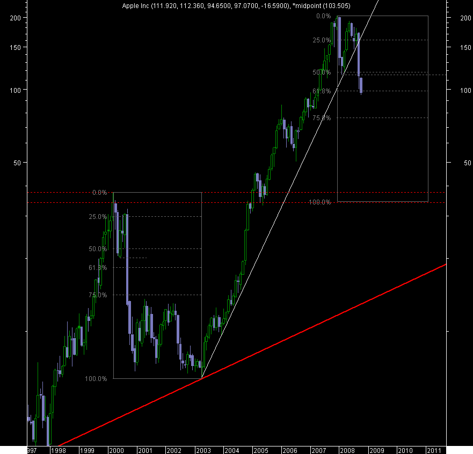The image size is (473, 454).
Task: Click the 2000 year label on time axis
Action: (x=117, y=450)
